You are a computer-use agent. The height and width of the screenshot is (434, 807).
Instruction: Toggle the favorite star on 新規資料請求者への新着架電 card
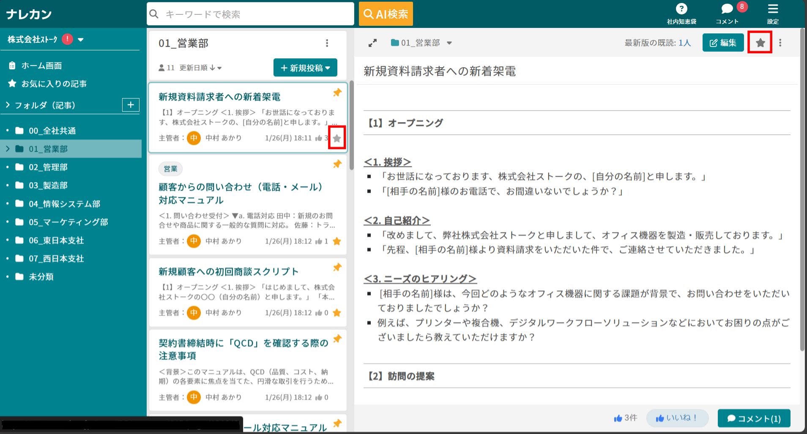[x=336, y=138]
